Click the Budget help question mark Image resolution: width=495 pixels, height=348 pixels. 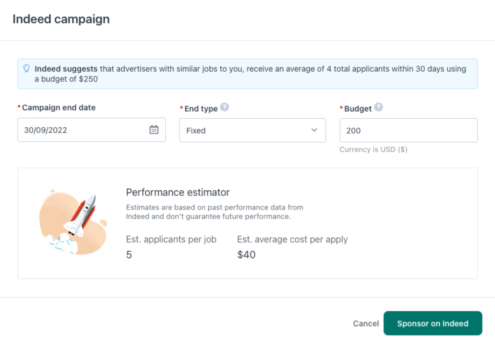point(378,107)
